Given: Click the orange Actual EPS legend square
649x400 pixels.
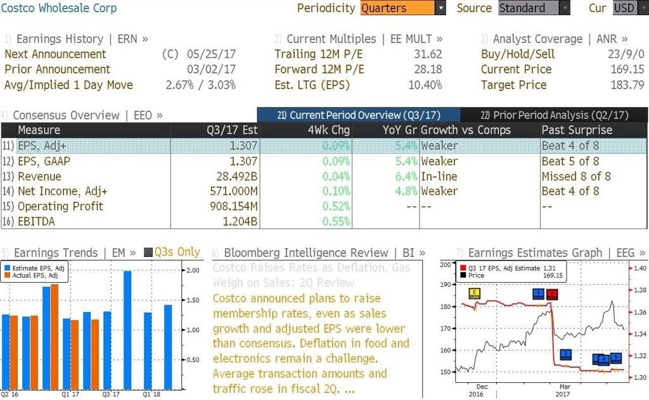Looking at the screenshot, I should (7, 275).
